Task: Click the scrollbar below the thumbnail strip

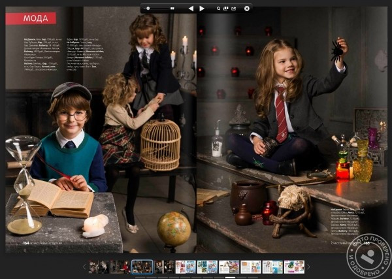Action: (196, 276)
